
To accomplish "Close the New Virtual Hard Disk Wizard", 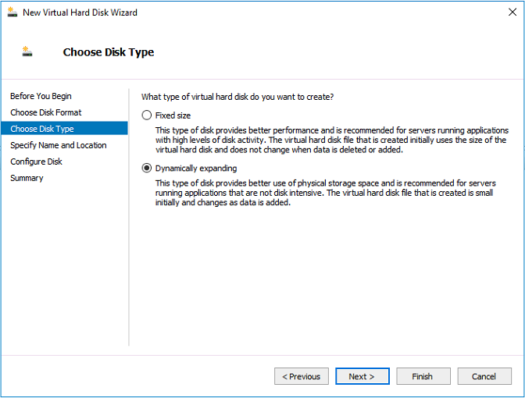I will pos(512,12).
